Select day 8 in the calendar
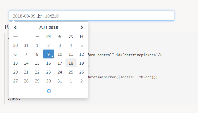The image size is (198, 113). 37,54
